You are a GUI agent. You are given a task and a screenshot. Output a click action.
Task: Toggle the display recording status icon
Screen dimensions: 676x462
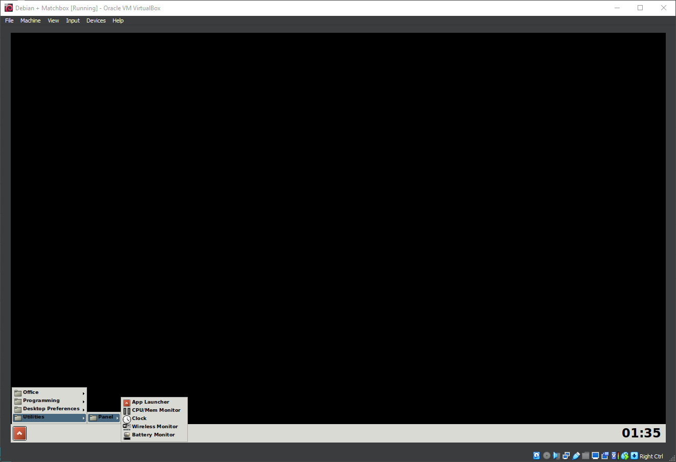pyautogui.click(x=605, y=455)
